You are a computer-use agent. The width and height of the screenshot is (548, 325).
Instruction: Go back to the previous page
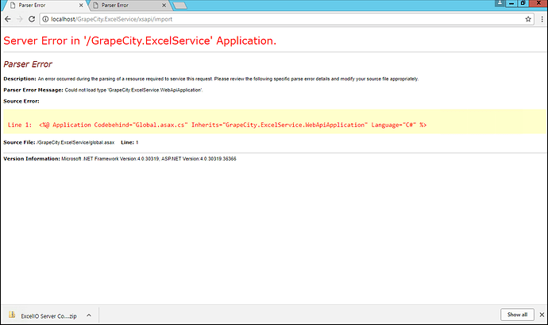point(6,19)
